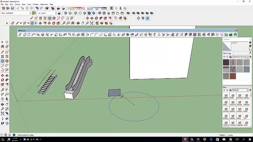Open the Layer0 layer dropdown
This screenshot has width=253, height=142.
[x=56, y=13]
